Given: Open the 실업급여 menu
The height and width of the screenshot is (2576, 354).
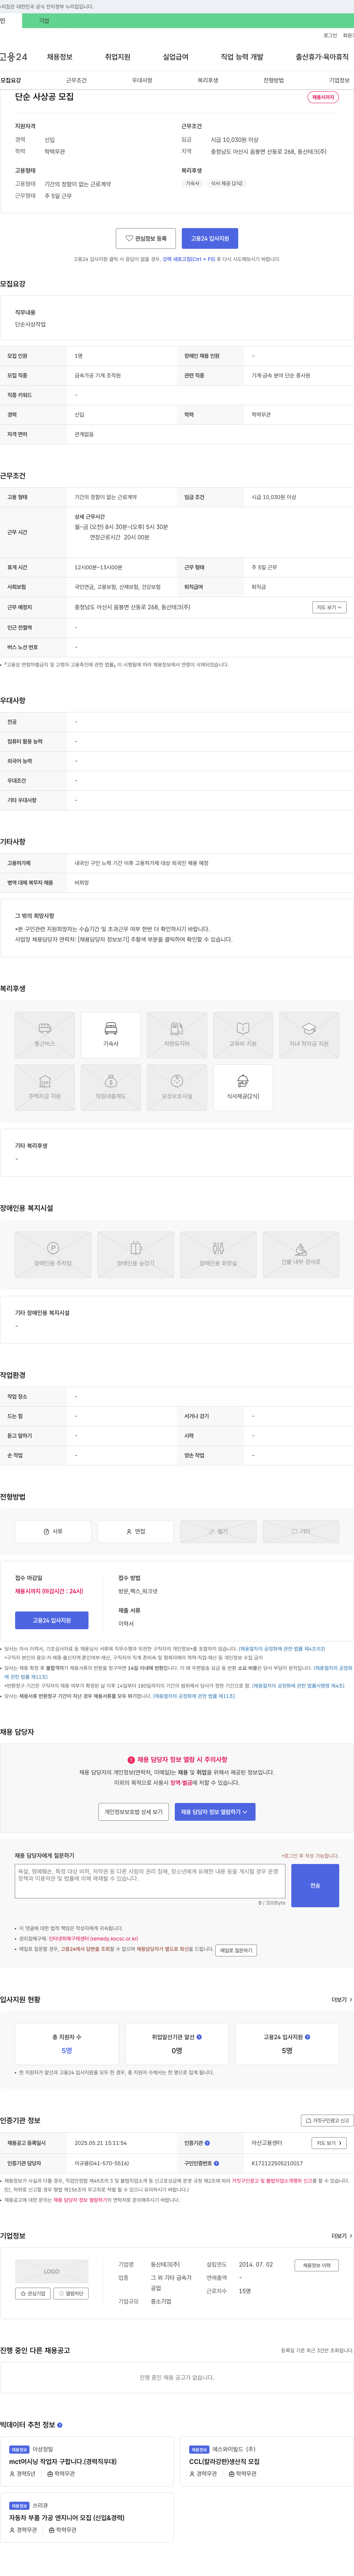Looking at the screenshot, I should 176,57.
